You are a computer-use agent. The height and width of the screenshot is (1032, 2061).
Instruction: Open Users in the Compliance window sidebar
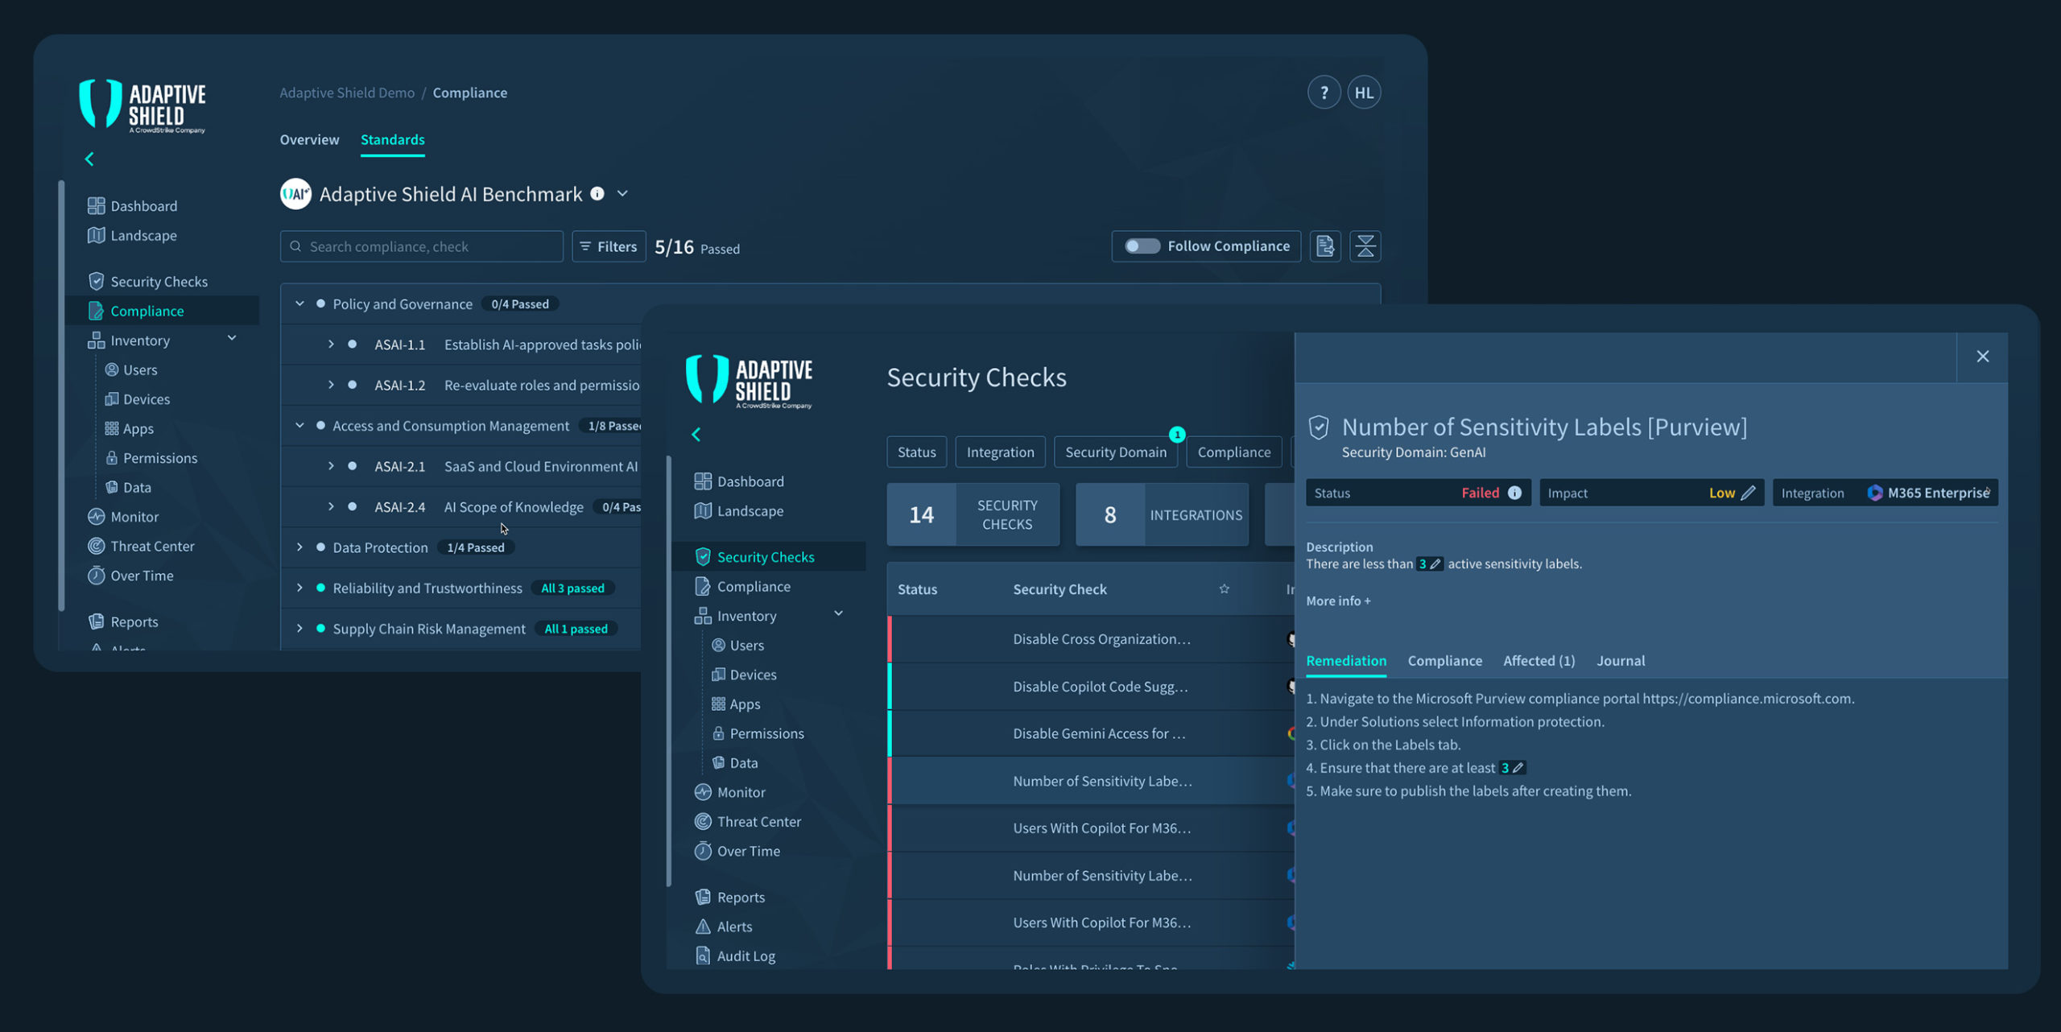tap(131, 369)
